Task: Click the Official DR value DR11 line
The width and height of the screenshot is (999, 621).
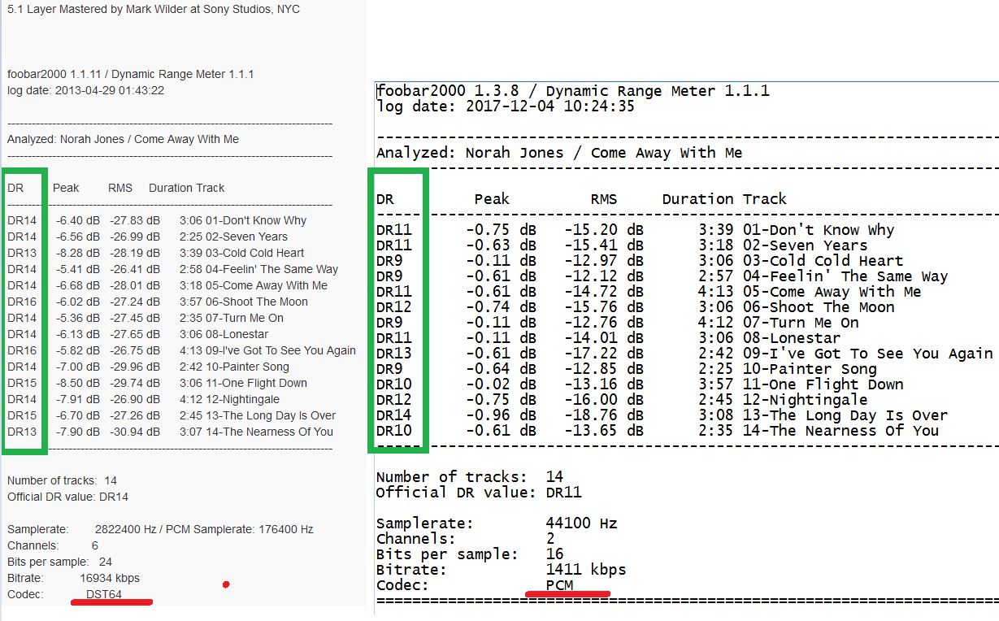Action: (479, 492)
